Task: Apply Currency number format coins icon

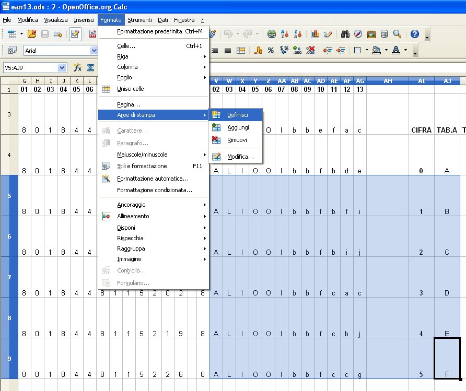Action: coord(258,50)
